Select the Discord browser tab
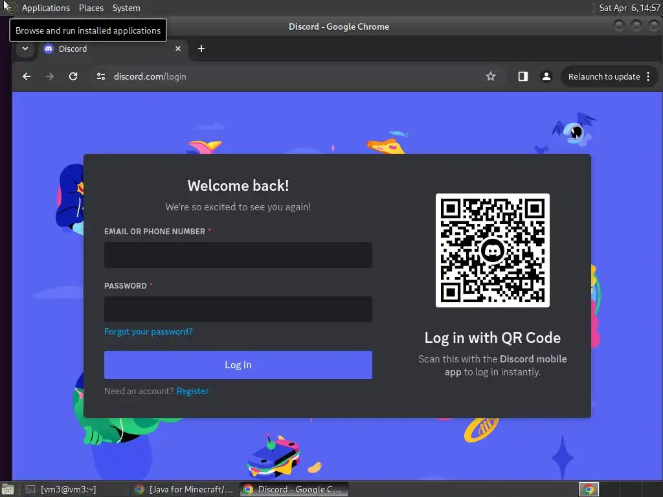 click(x=112, y=49)
